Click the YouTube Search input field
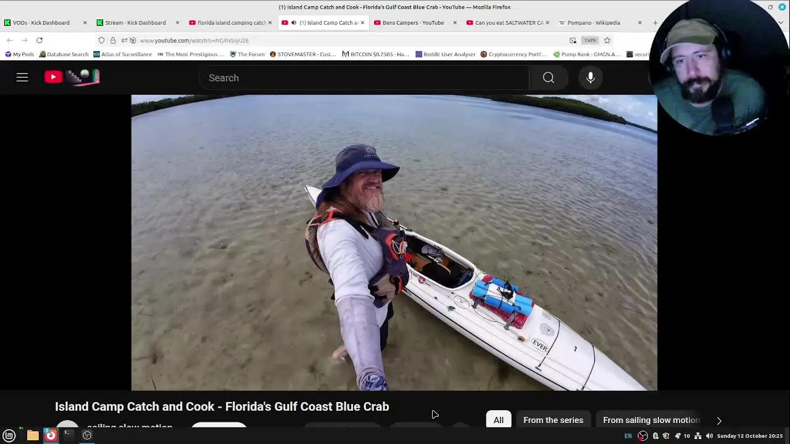This screenshot has width=790, height=444. (x=364, y=78)
